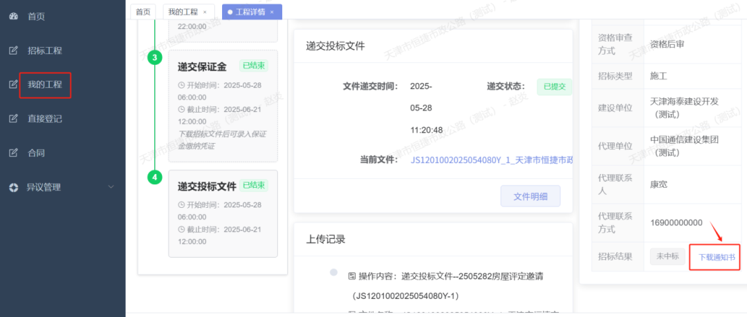Click the dashboard icon beside 首页
747x317 pixels.
[x=13, y=16]
